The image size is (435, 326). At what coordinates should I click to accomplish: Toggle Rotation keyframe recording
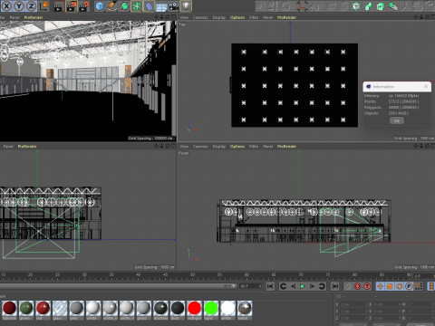(400, 286)
